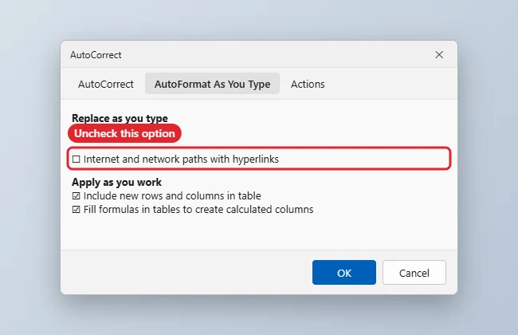Switch to the AutoCorrect tab

(x=106, y=84)
